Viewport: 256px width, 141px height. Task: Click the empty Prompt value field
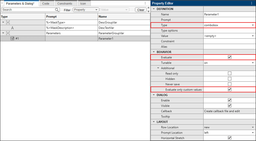click(229, 20)
